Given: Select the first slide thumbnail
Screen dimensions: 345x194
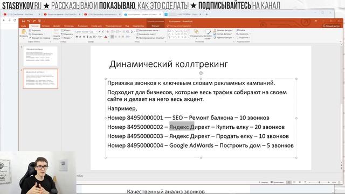Looking at the screenshot, I should coord(40,56).
